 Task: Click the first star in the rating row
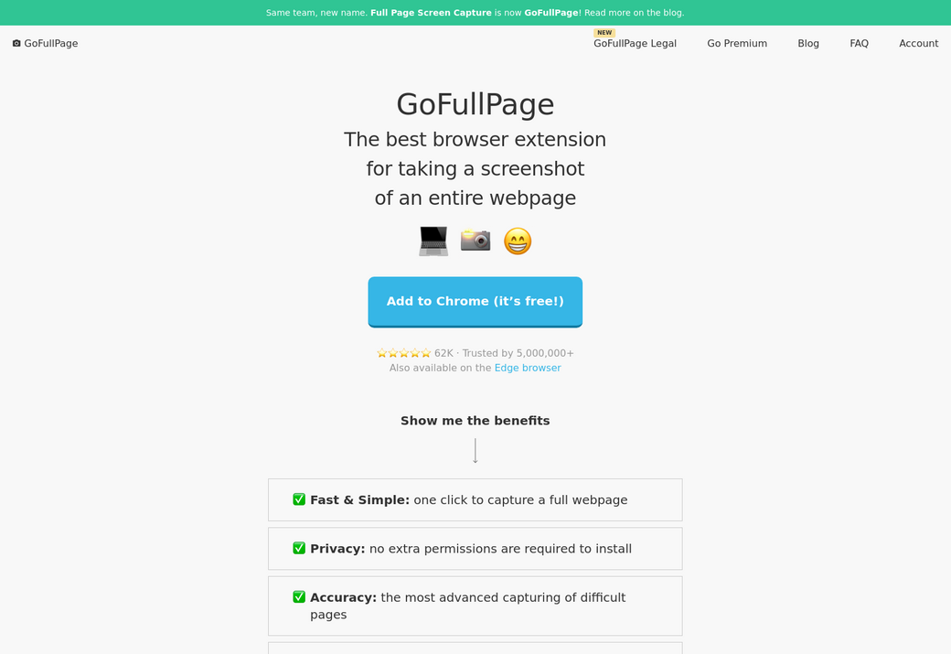(382, 352)
